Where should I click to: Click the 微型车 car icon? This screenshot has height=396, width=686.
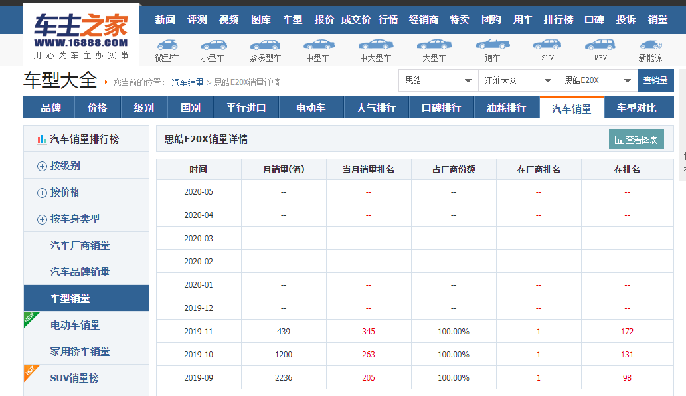(167, 45)
